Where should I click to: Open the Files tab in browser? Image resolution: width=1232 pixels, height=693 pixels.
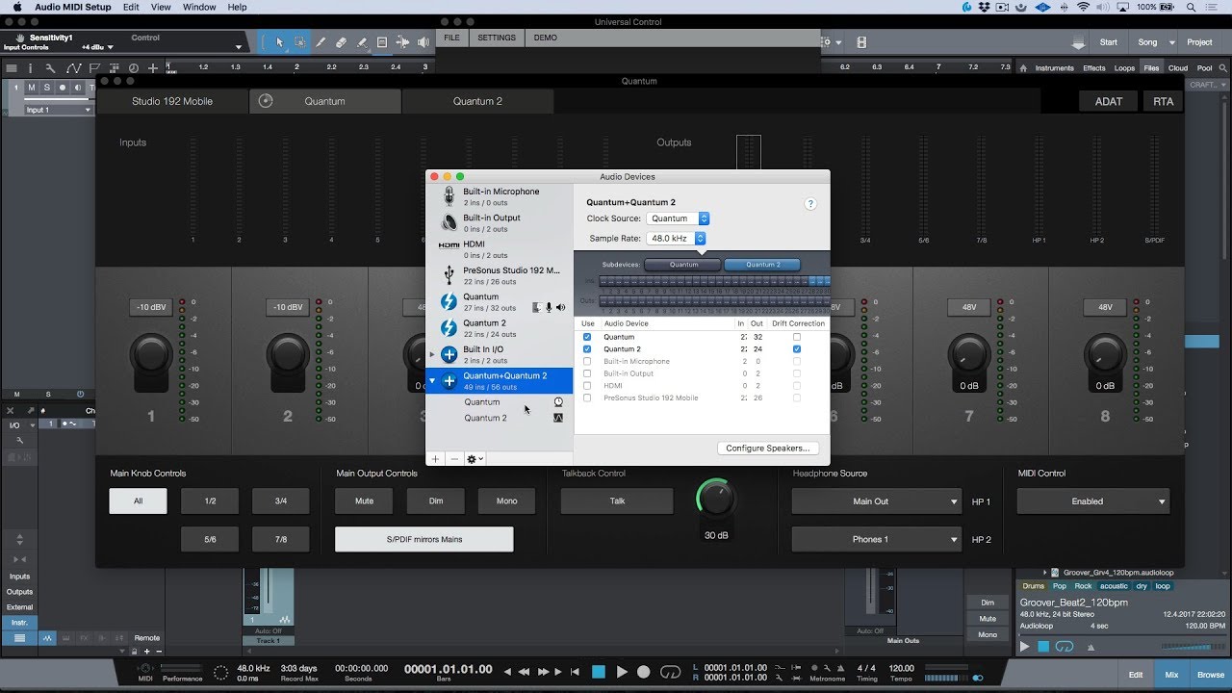[1151, 68]
